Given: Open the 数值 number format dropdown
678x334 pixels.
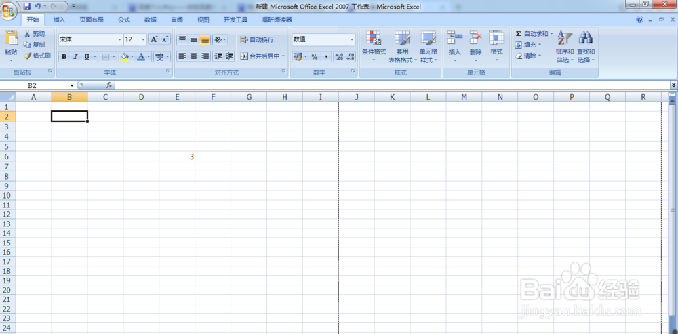Looking at the screenshot, I should 352,39.
